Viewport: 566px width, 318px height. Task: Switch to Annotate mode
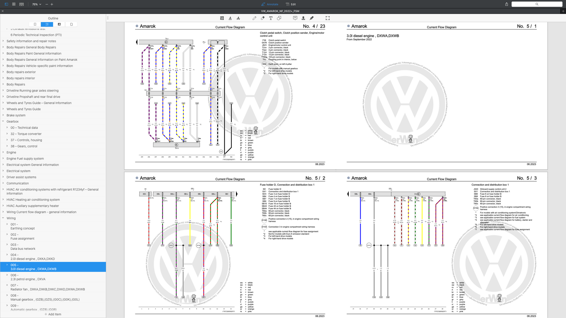270,4
